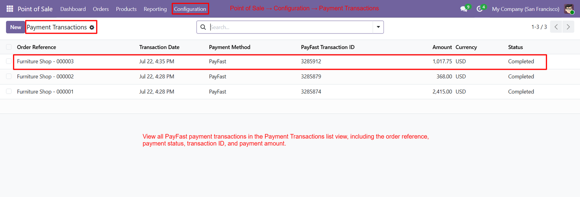The height and width of the screenshot is (197, 580).
Task: Check the Furniture Shop - 000002 row
Action: tap(9, 77)
